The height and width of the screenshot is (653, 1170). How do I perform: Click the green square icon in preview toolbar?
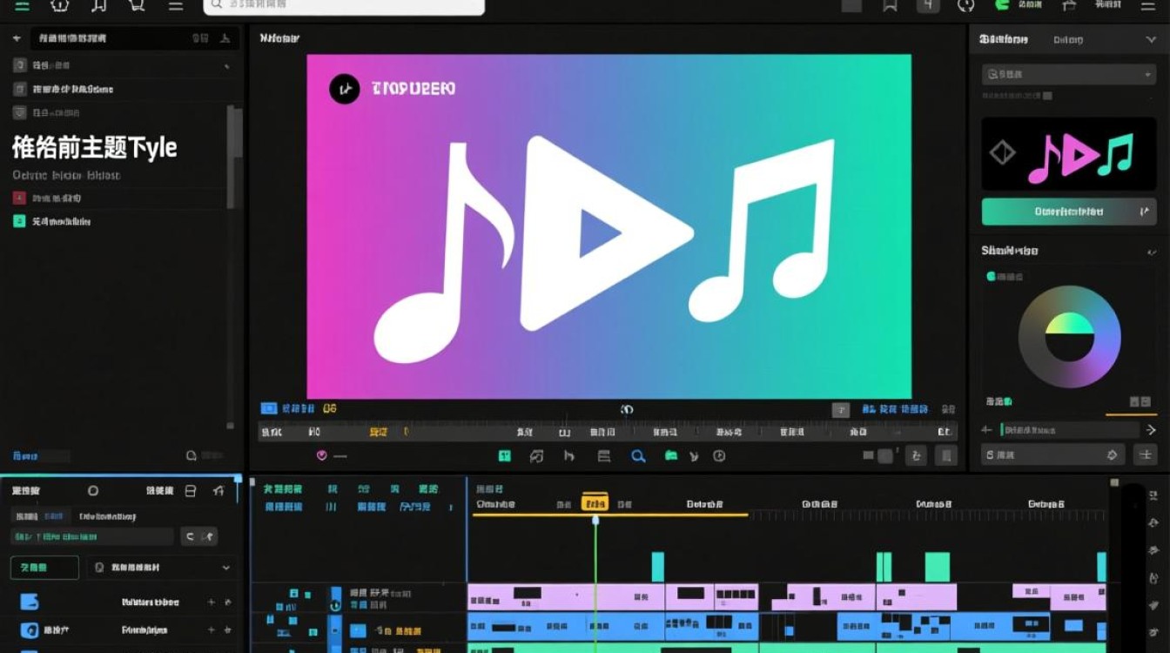(x=504, y=455)
